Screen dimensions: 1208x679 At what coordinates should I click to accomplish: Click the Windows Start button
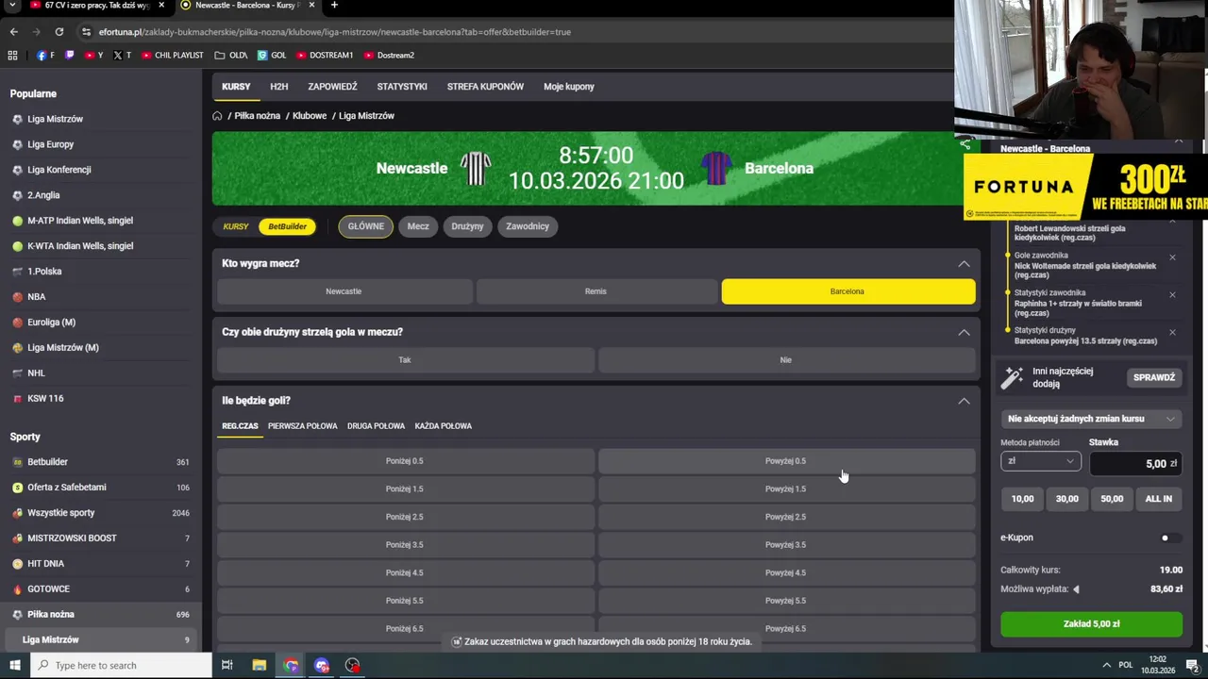[14, 665]
